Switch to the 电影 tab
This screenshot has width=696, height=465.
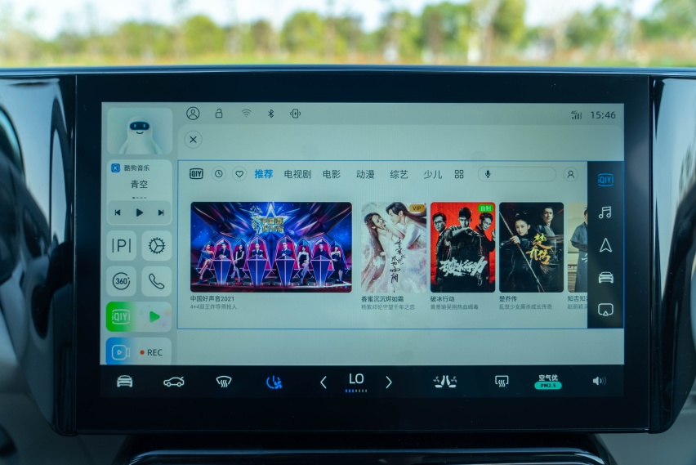tap(332, 174)
